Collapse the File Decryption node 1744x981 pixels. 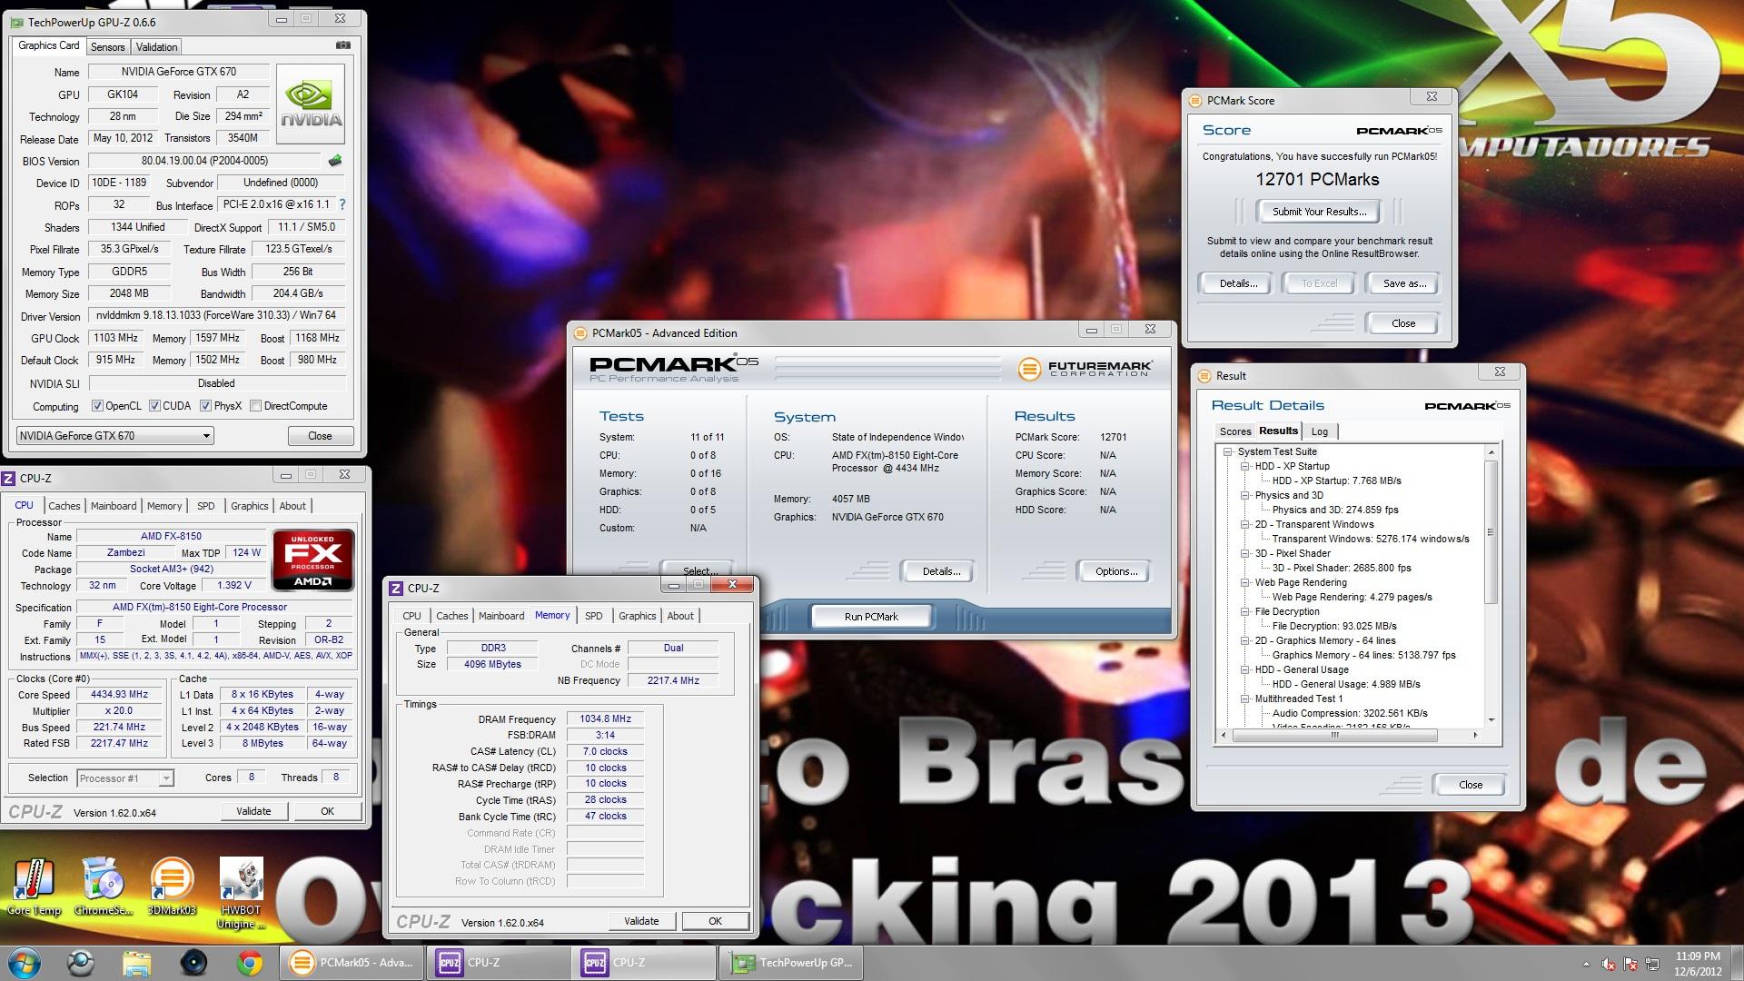tap(1245, 611)
